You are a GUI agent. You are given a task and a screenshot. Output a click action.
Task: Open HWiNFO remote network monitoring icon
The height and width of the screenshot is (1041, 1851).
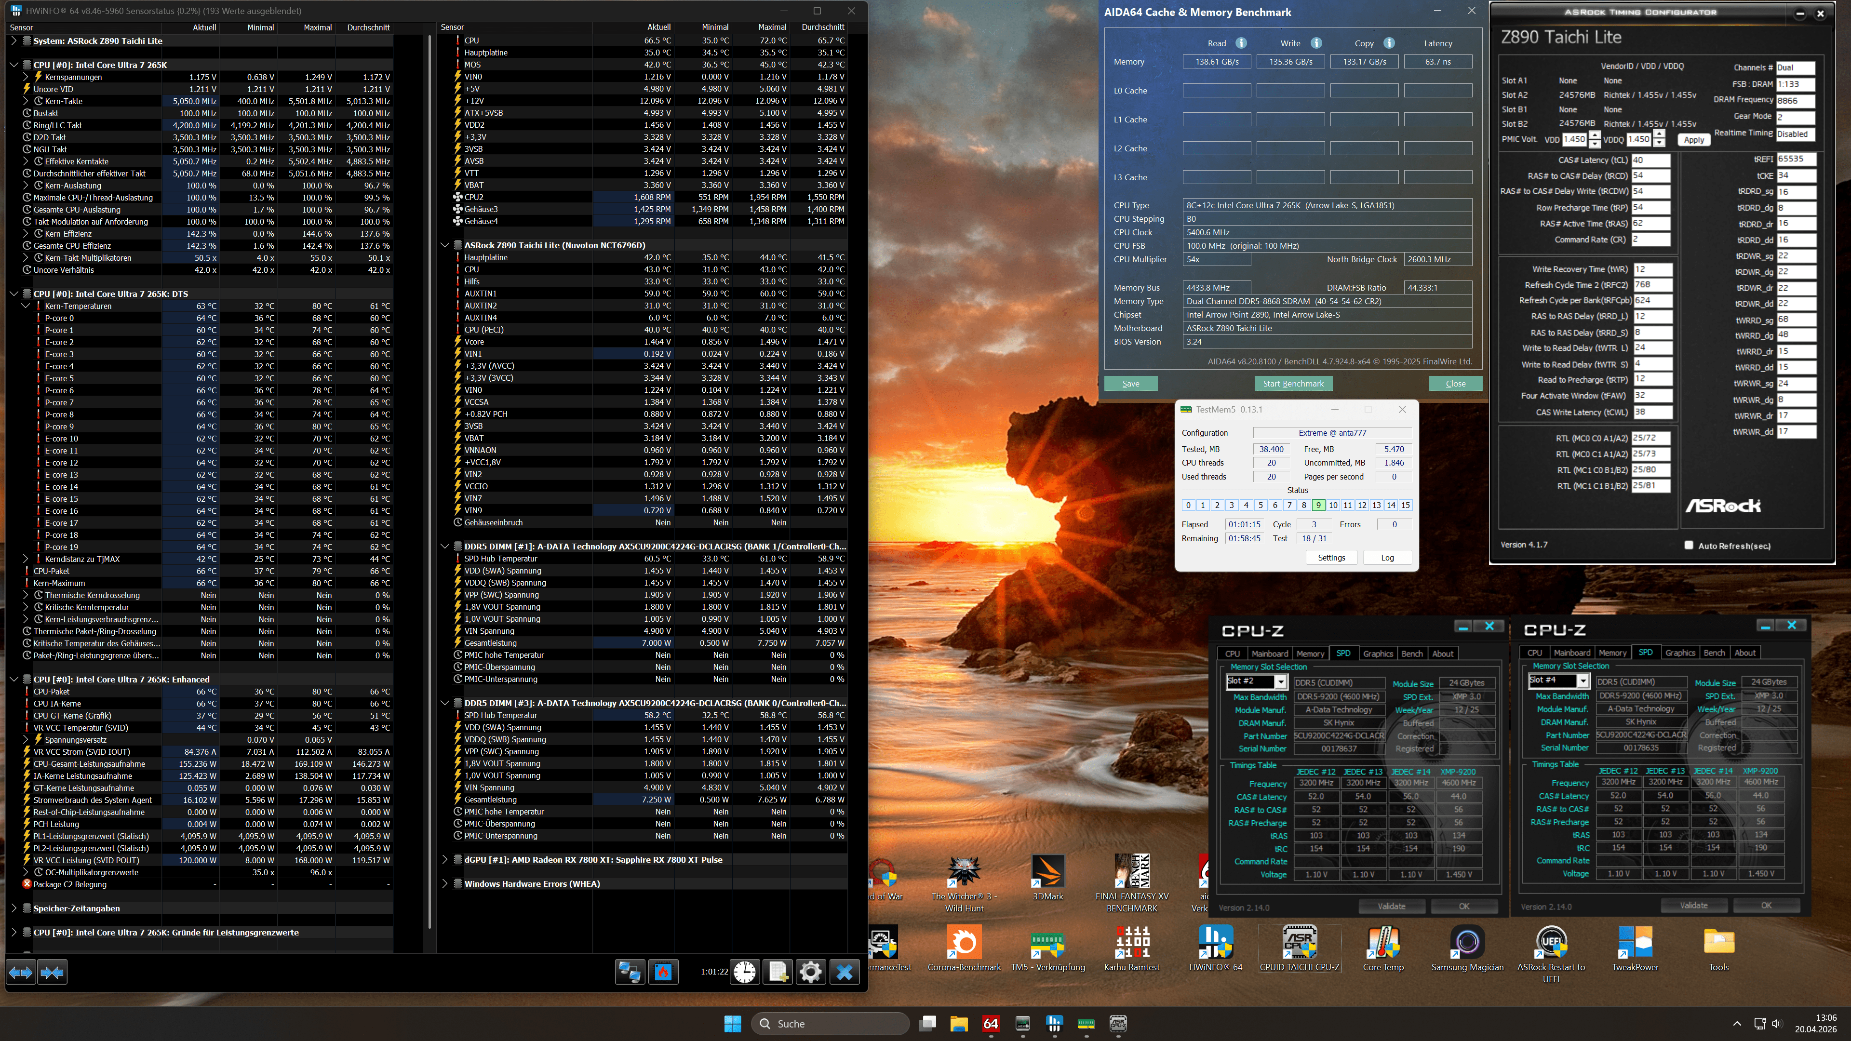(630, 972)
